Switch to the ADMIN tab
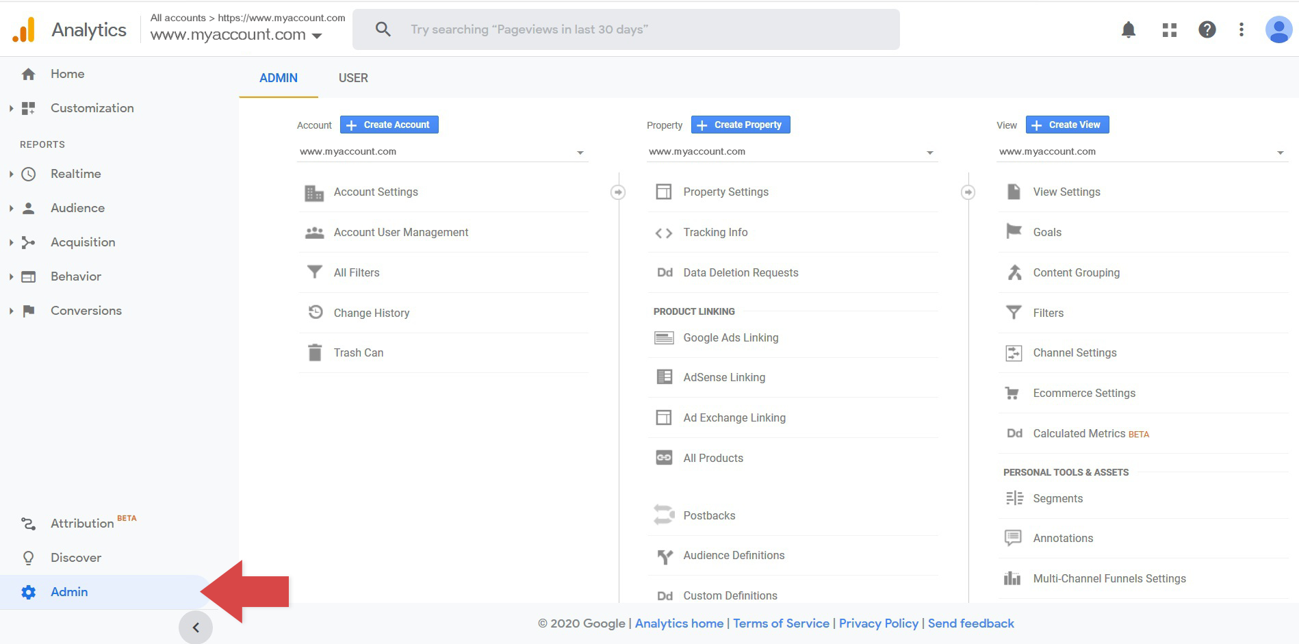Image resolution: width=1299 pixels, height=644 pixels. [279, 78]
